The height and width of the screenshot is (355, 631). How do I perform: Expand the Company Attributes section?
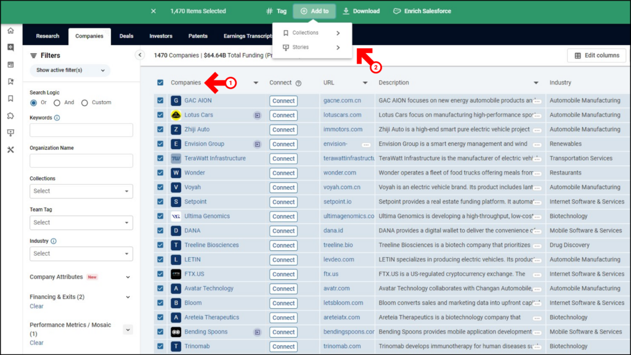(x=128, y=277)
